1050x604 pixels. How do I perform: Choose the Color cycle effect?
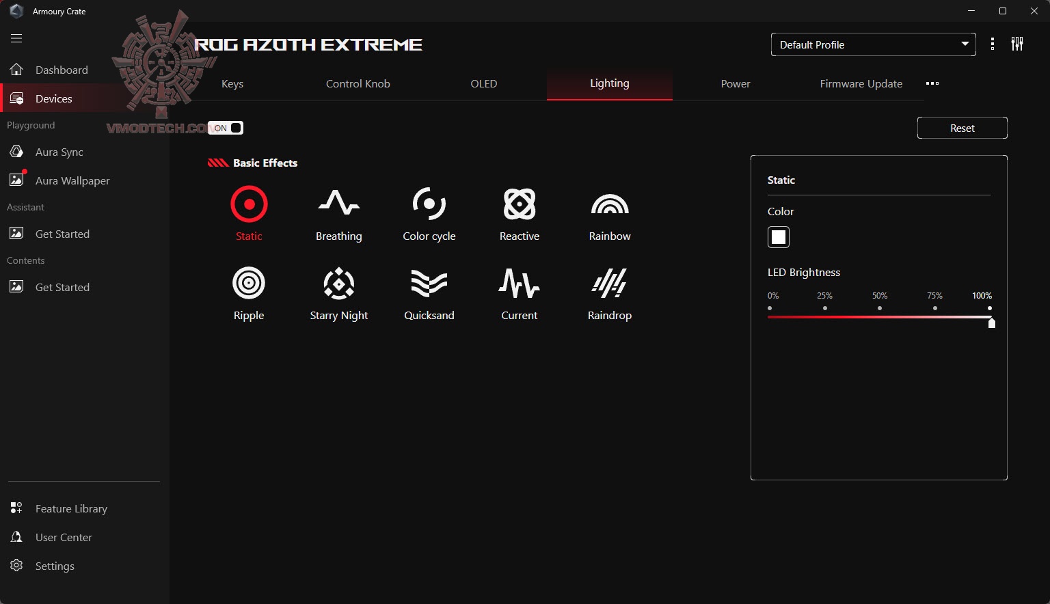coord(429,214)
